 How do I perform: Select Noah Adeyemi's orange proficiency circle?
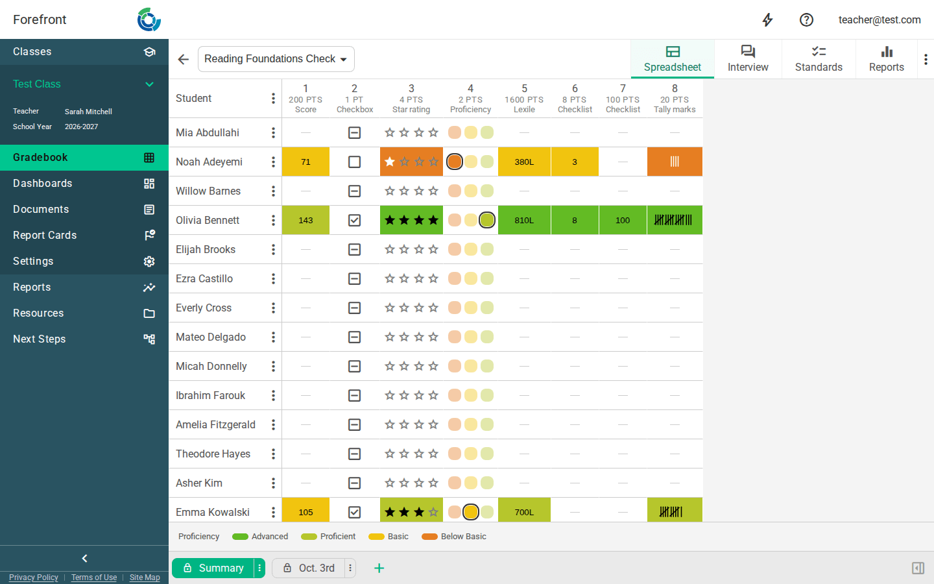coord(455,162)
